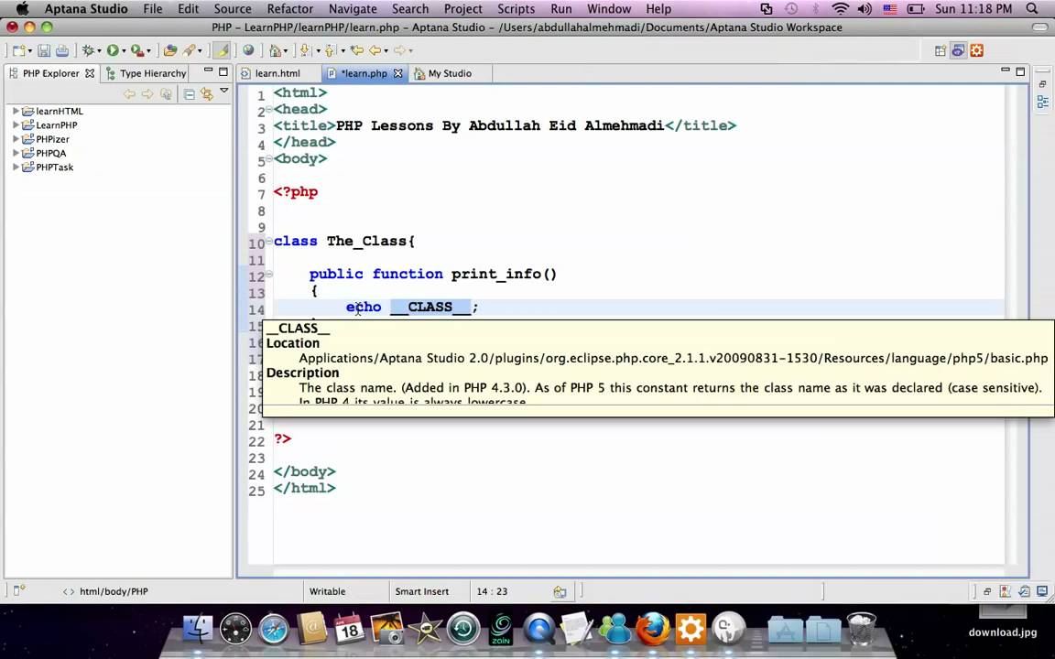Click the 14 : 23 cursor position

(492, 592)
